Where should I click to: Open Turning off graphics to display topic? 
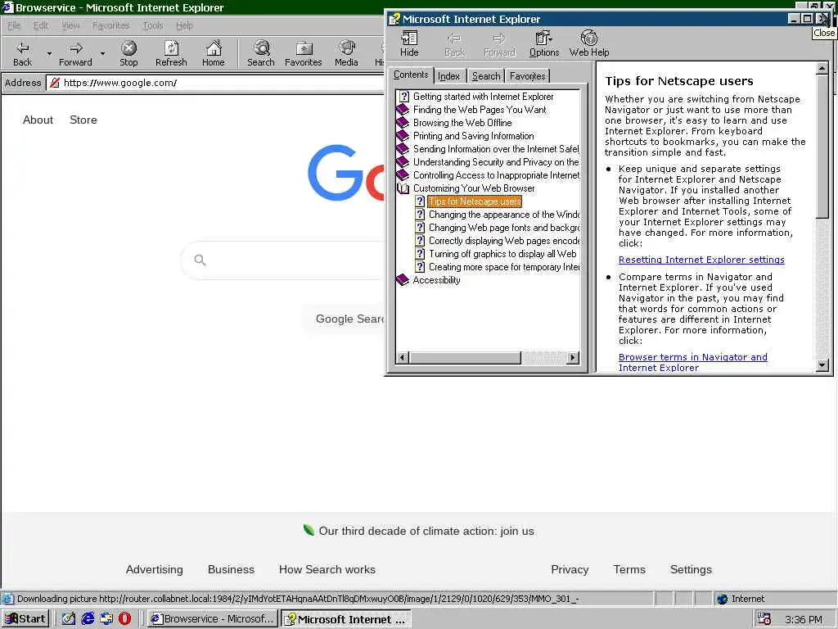click(x=503, y=254)
